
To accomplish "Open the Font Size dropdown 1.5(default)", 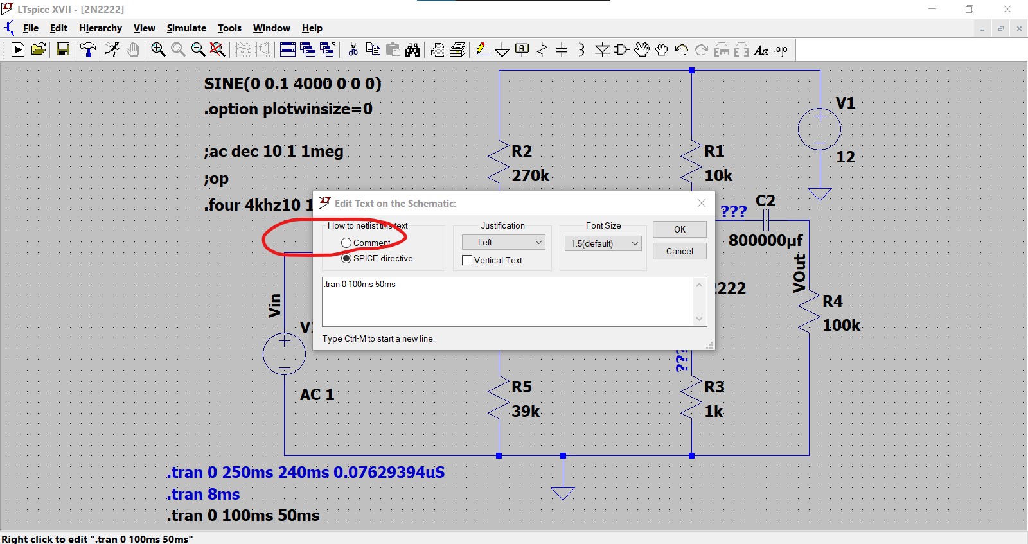I will pos(603,243).
